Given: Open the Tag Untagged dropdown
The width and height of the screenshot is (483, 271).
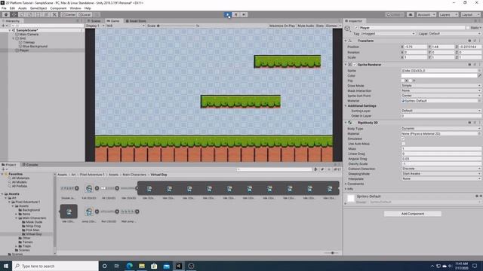Looking at the screenshot, I should [x=387, y=33].
